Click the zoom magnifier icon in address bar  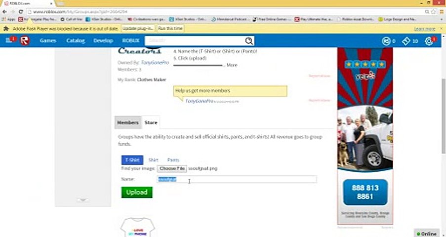click(x=427, y=12)
